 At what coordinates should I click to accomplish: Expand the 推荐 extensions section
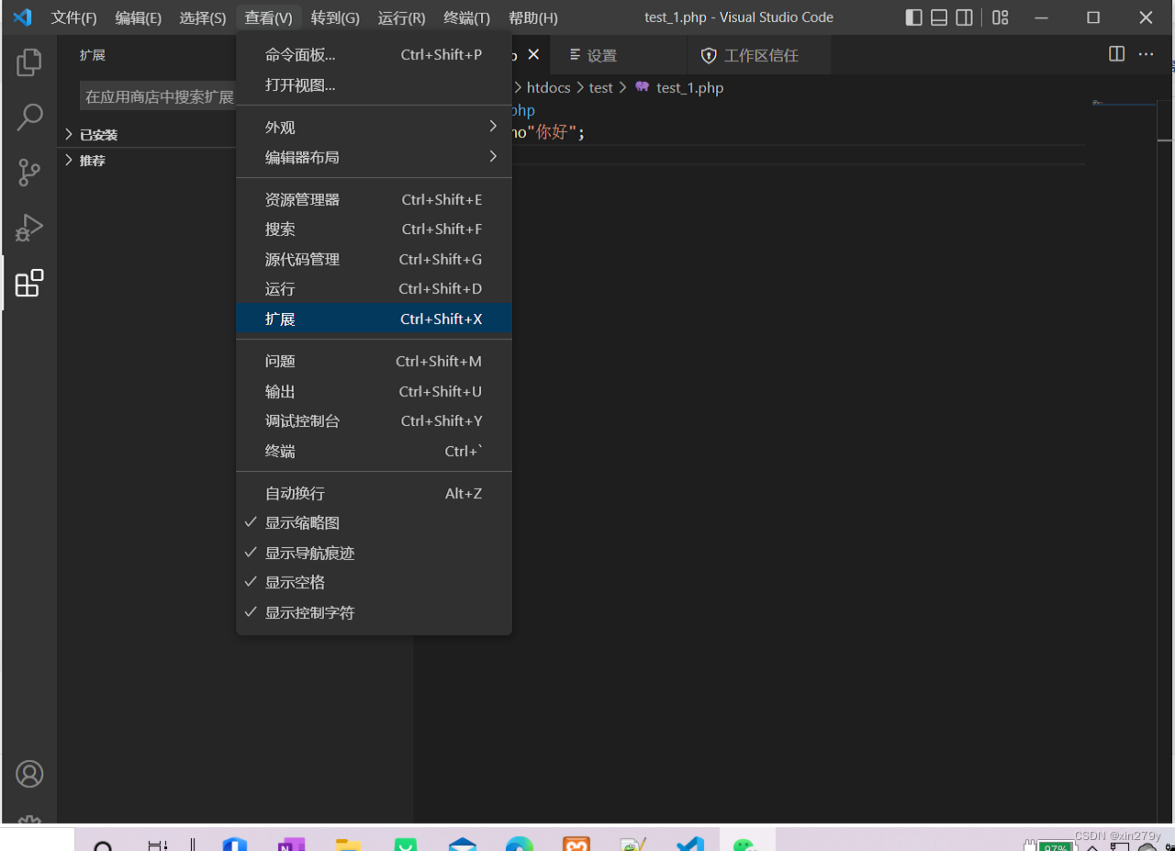pos(147,161)
